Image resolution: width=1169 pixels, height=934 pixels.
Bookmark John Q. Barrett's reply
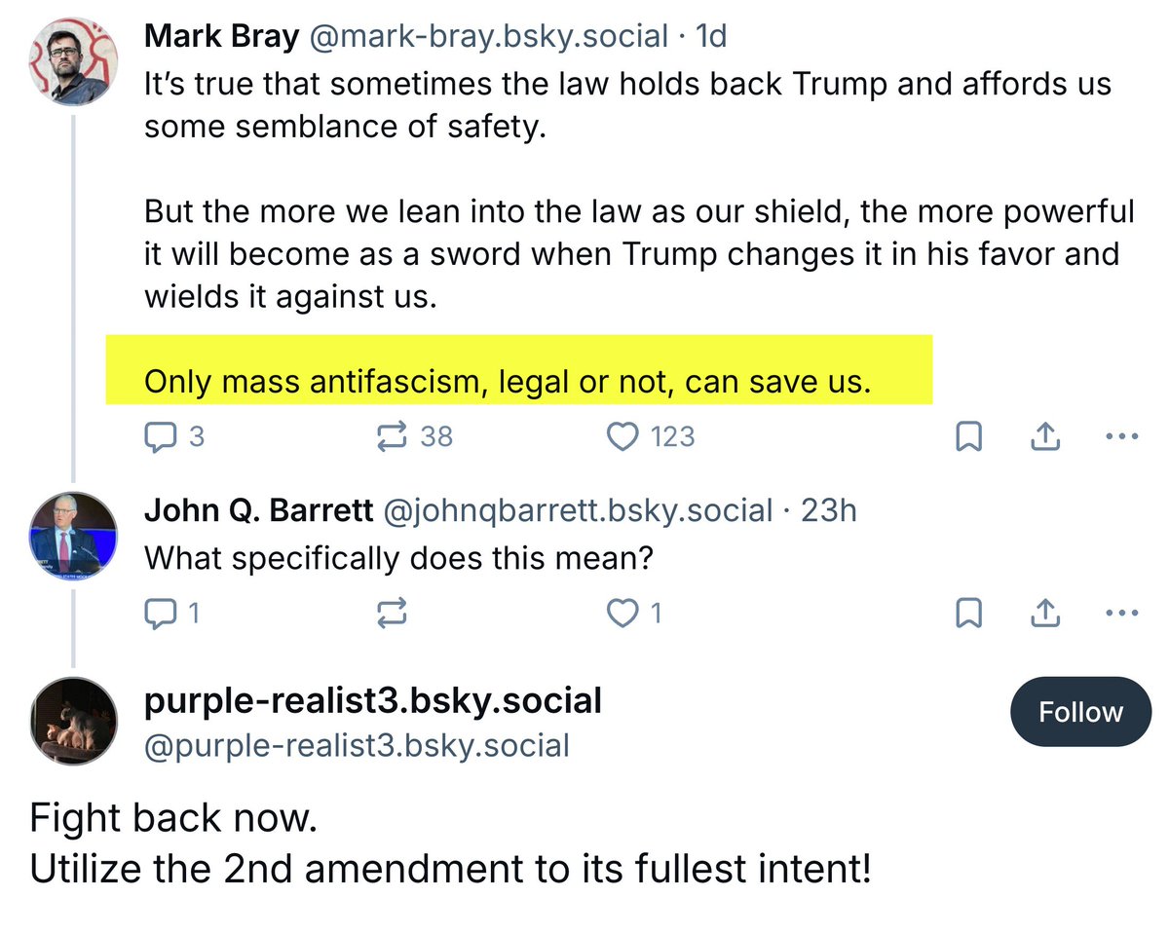[x=968, y=614]
